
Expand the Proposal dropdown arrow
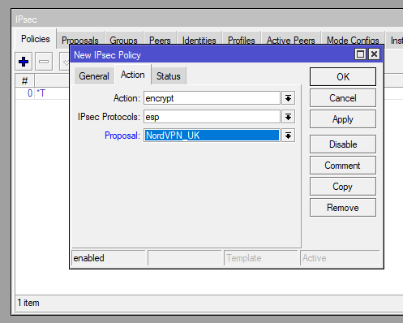(x=288, y=136)
